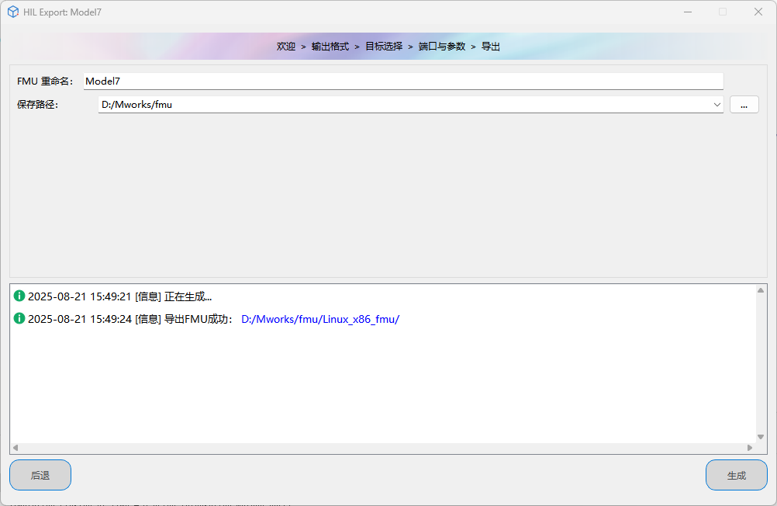777x506 pixels.
Task: Minimize the HIL Export window
Action: pyautogui.click(x=688, y=12)
